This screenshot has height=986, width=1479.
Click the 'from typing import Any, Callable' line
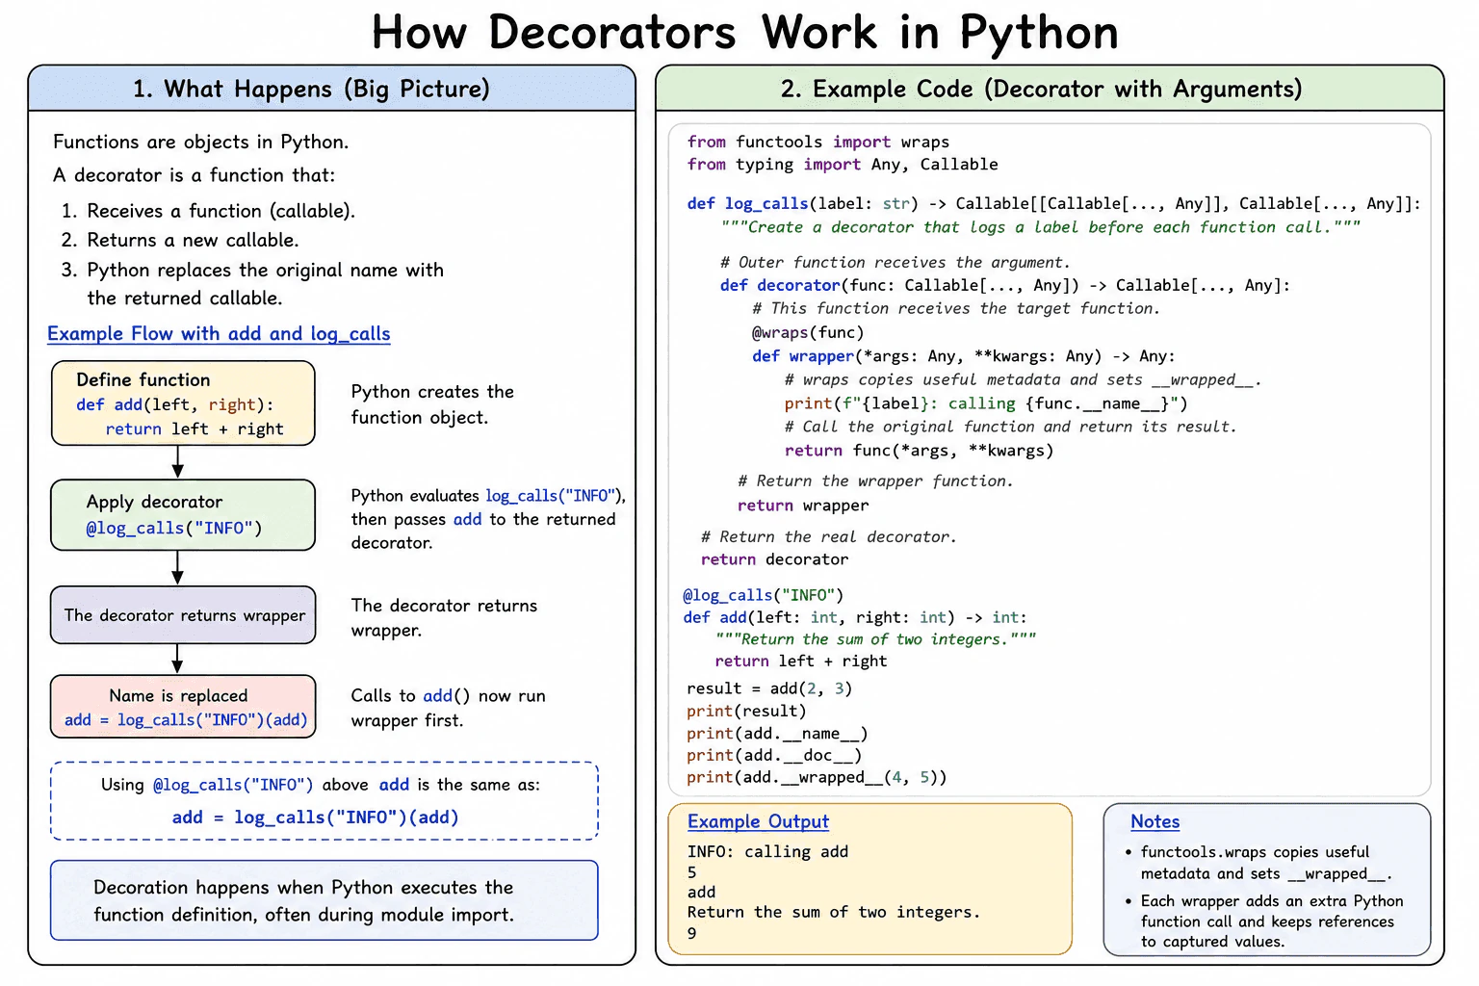click(843, 165)
